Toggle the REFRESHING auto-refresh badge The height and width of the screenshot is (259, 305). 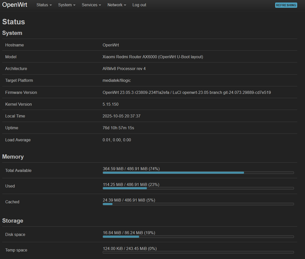286,5
